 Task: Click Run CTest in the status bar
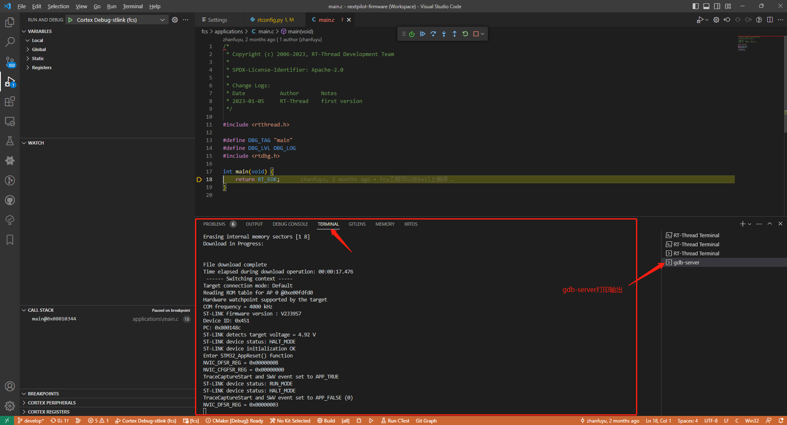click(395, 420)
